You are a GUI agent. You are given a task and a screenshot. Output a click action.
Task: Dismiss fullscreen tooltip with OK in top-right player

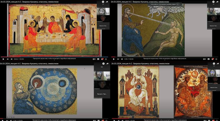click(x=178, y=4)
